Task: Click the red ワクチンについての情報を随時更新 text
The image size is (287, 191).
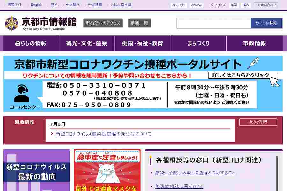Action: point(107,75)
